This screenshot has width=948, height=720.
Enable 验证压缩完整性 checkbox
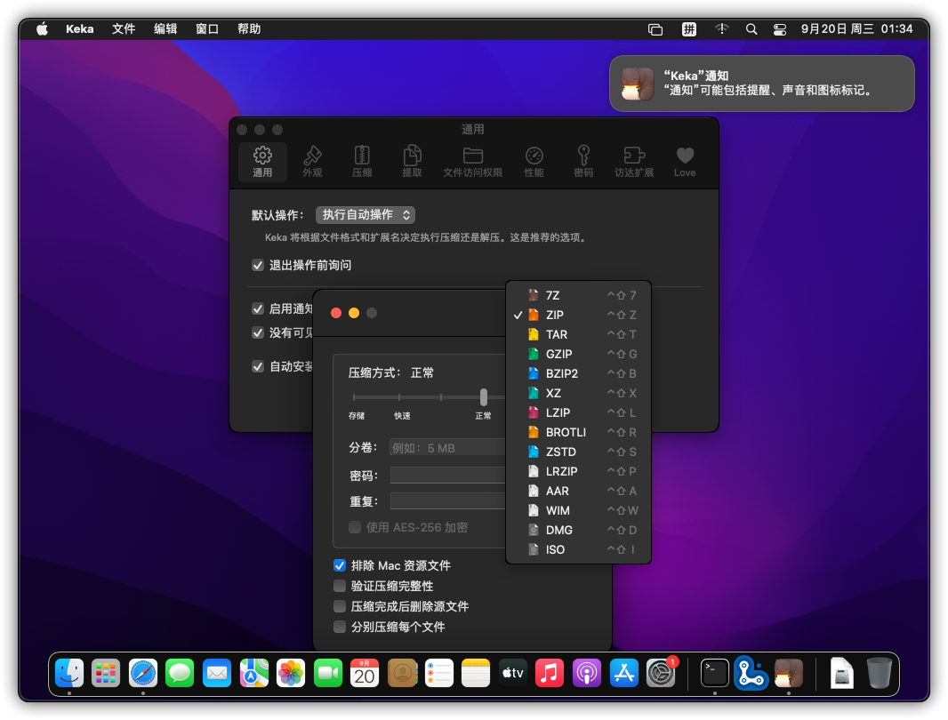(340, 587)
